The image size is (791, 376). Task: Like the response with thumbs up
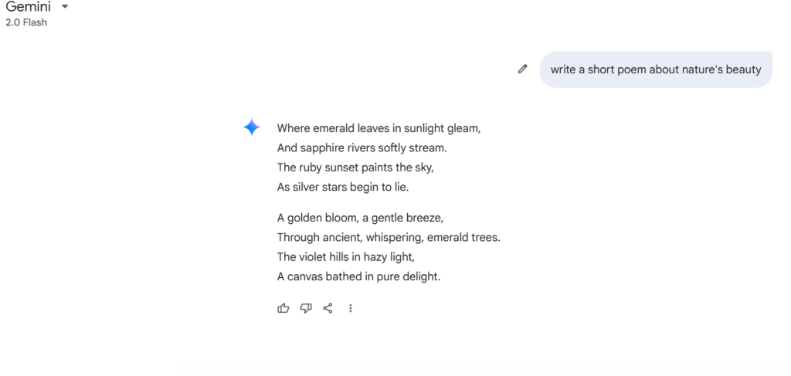(x=283, y=308)
